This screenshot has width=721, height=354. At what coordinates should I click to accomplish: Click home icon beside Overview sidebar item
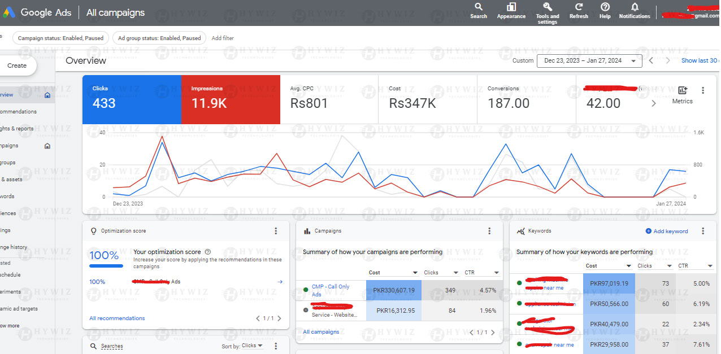point(47,95)
